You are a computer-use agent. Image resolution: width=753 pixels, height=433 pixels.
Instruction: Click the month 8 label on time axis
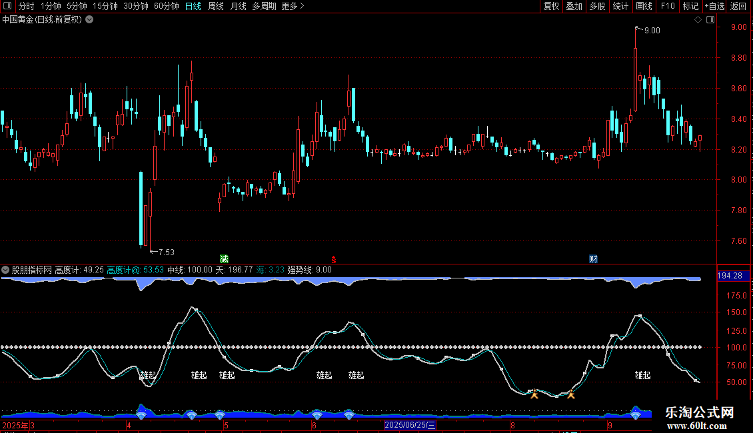click(x=512, y=425)
